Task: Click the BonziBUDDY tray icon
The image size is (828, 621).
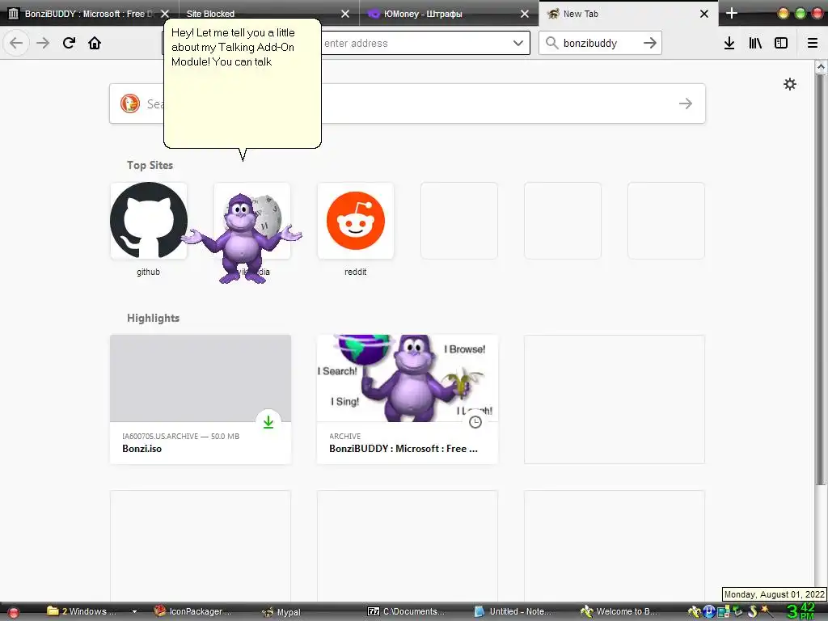Action: point(694,611)
